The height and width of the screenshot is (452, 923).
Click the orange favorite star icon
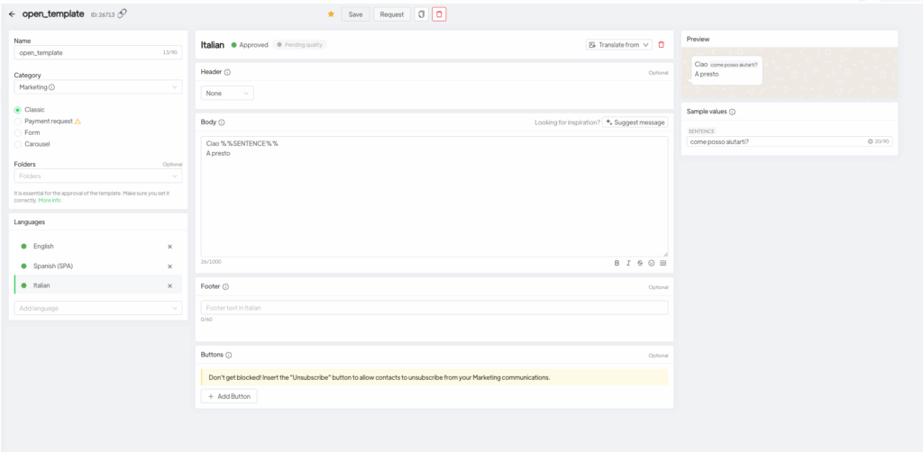click(331, 14)
